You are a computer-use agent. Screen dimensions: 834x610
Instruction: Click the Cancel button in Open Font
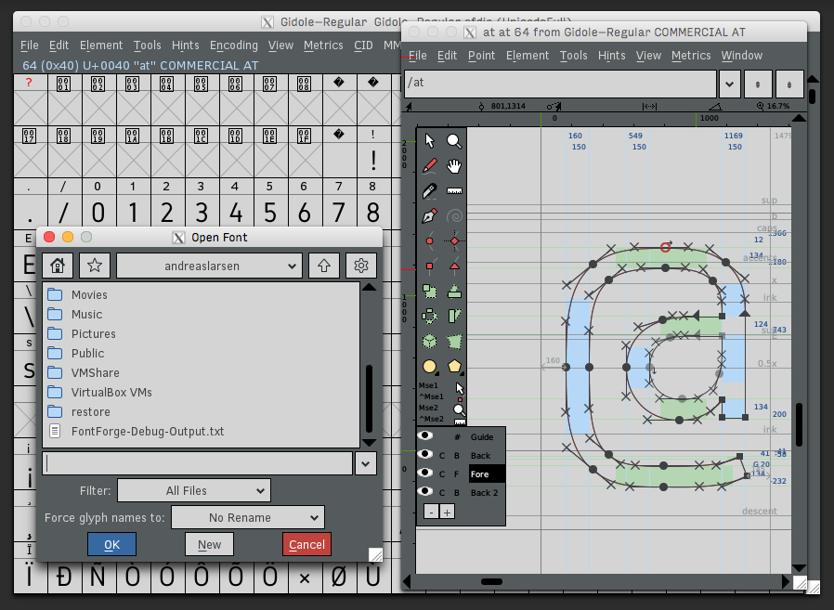click(x=306, y=544)
